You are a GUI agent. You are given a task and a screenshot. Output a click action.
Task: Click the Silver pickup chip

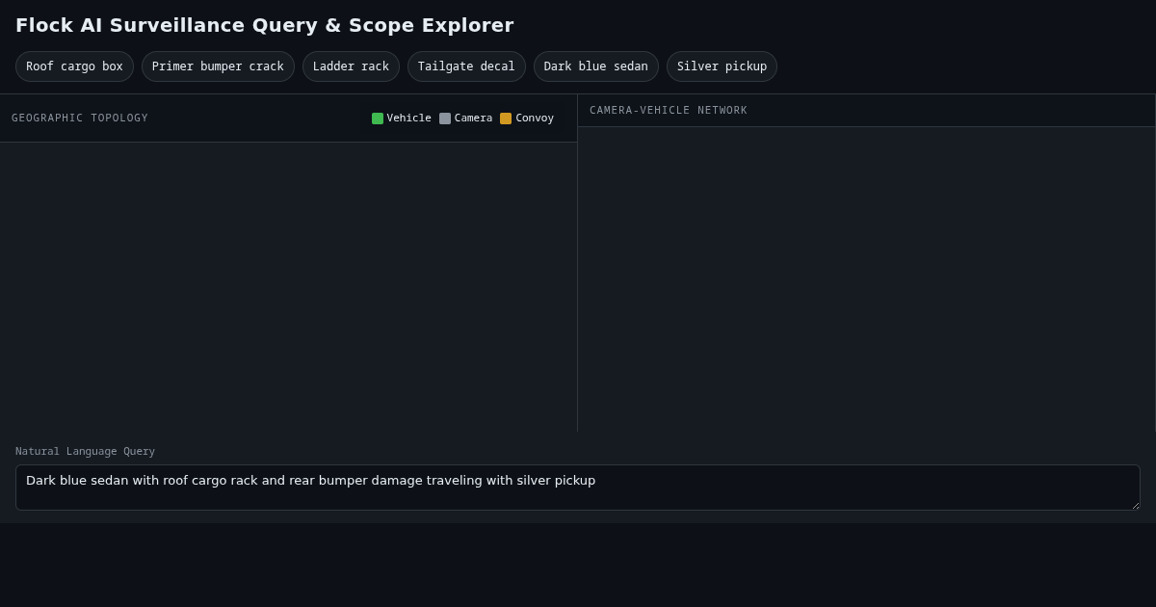(x=722, y=66)
